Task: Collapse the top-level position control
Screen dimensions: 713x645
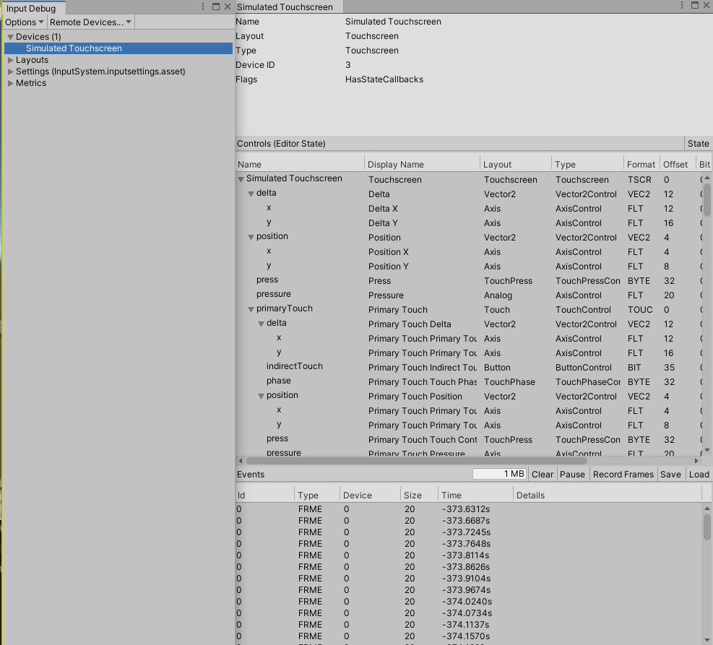Action: click(x=251, y=237)
